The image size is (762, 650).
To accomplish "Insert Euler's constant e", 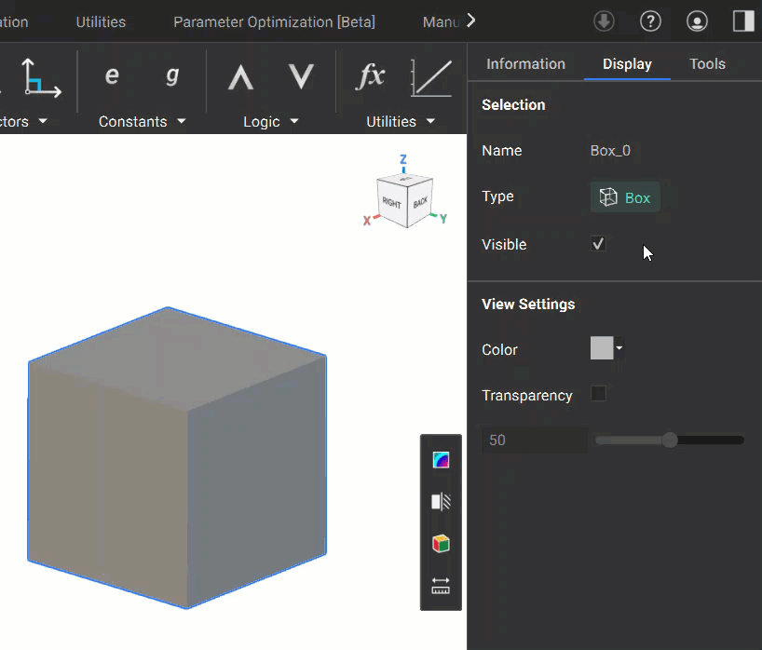I will point(113,75).
